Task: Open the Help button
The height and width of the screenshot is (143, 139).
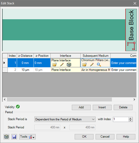Action: (x=126, y=137)
